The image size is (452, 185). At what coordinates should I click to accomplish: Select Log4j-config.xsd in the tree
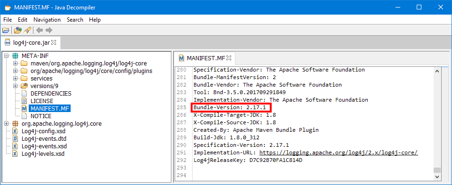coord(43,131)
